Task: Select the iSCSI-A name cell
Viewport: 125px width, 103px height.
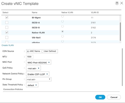Action: (x=36, y=23)
